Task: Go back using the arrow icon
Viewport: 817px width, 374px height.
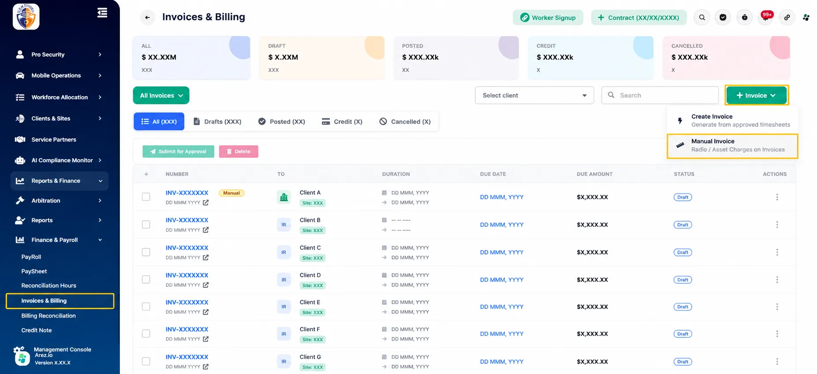Action: coord(147,18)
